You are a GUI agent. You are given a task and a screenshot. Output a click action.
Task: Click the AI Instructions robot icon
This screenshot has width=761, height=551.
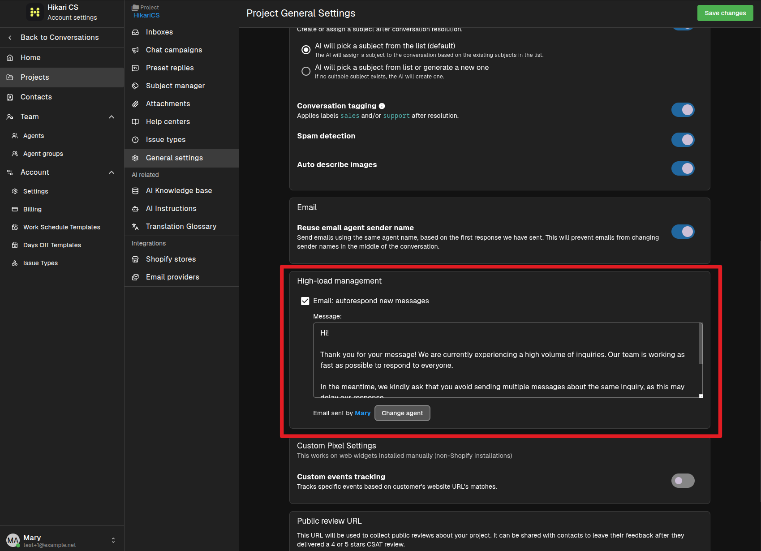[135, 209]
